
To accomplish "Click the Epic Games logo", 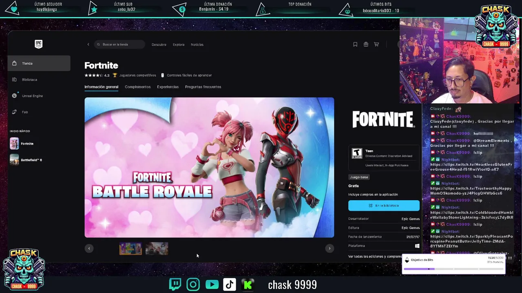I will (x=38, y=44).
